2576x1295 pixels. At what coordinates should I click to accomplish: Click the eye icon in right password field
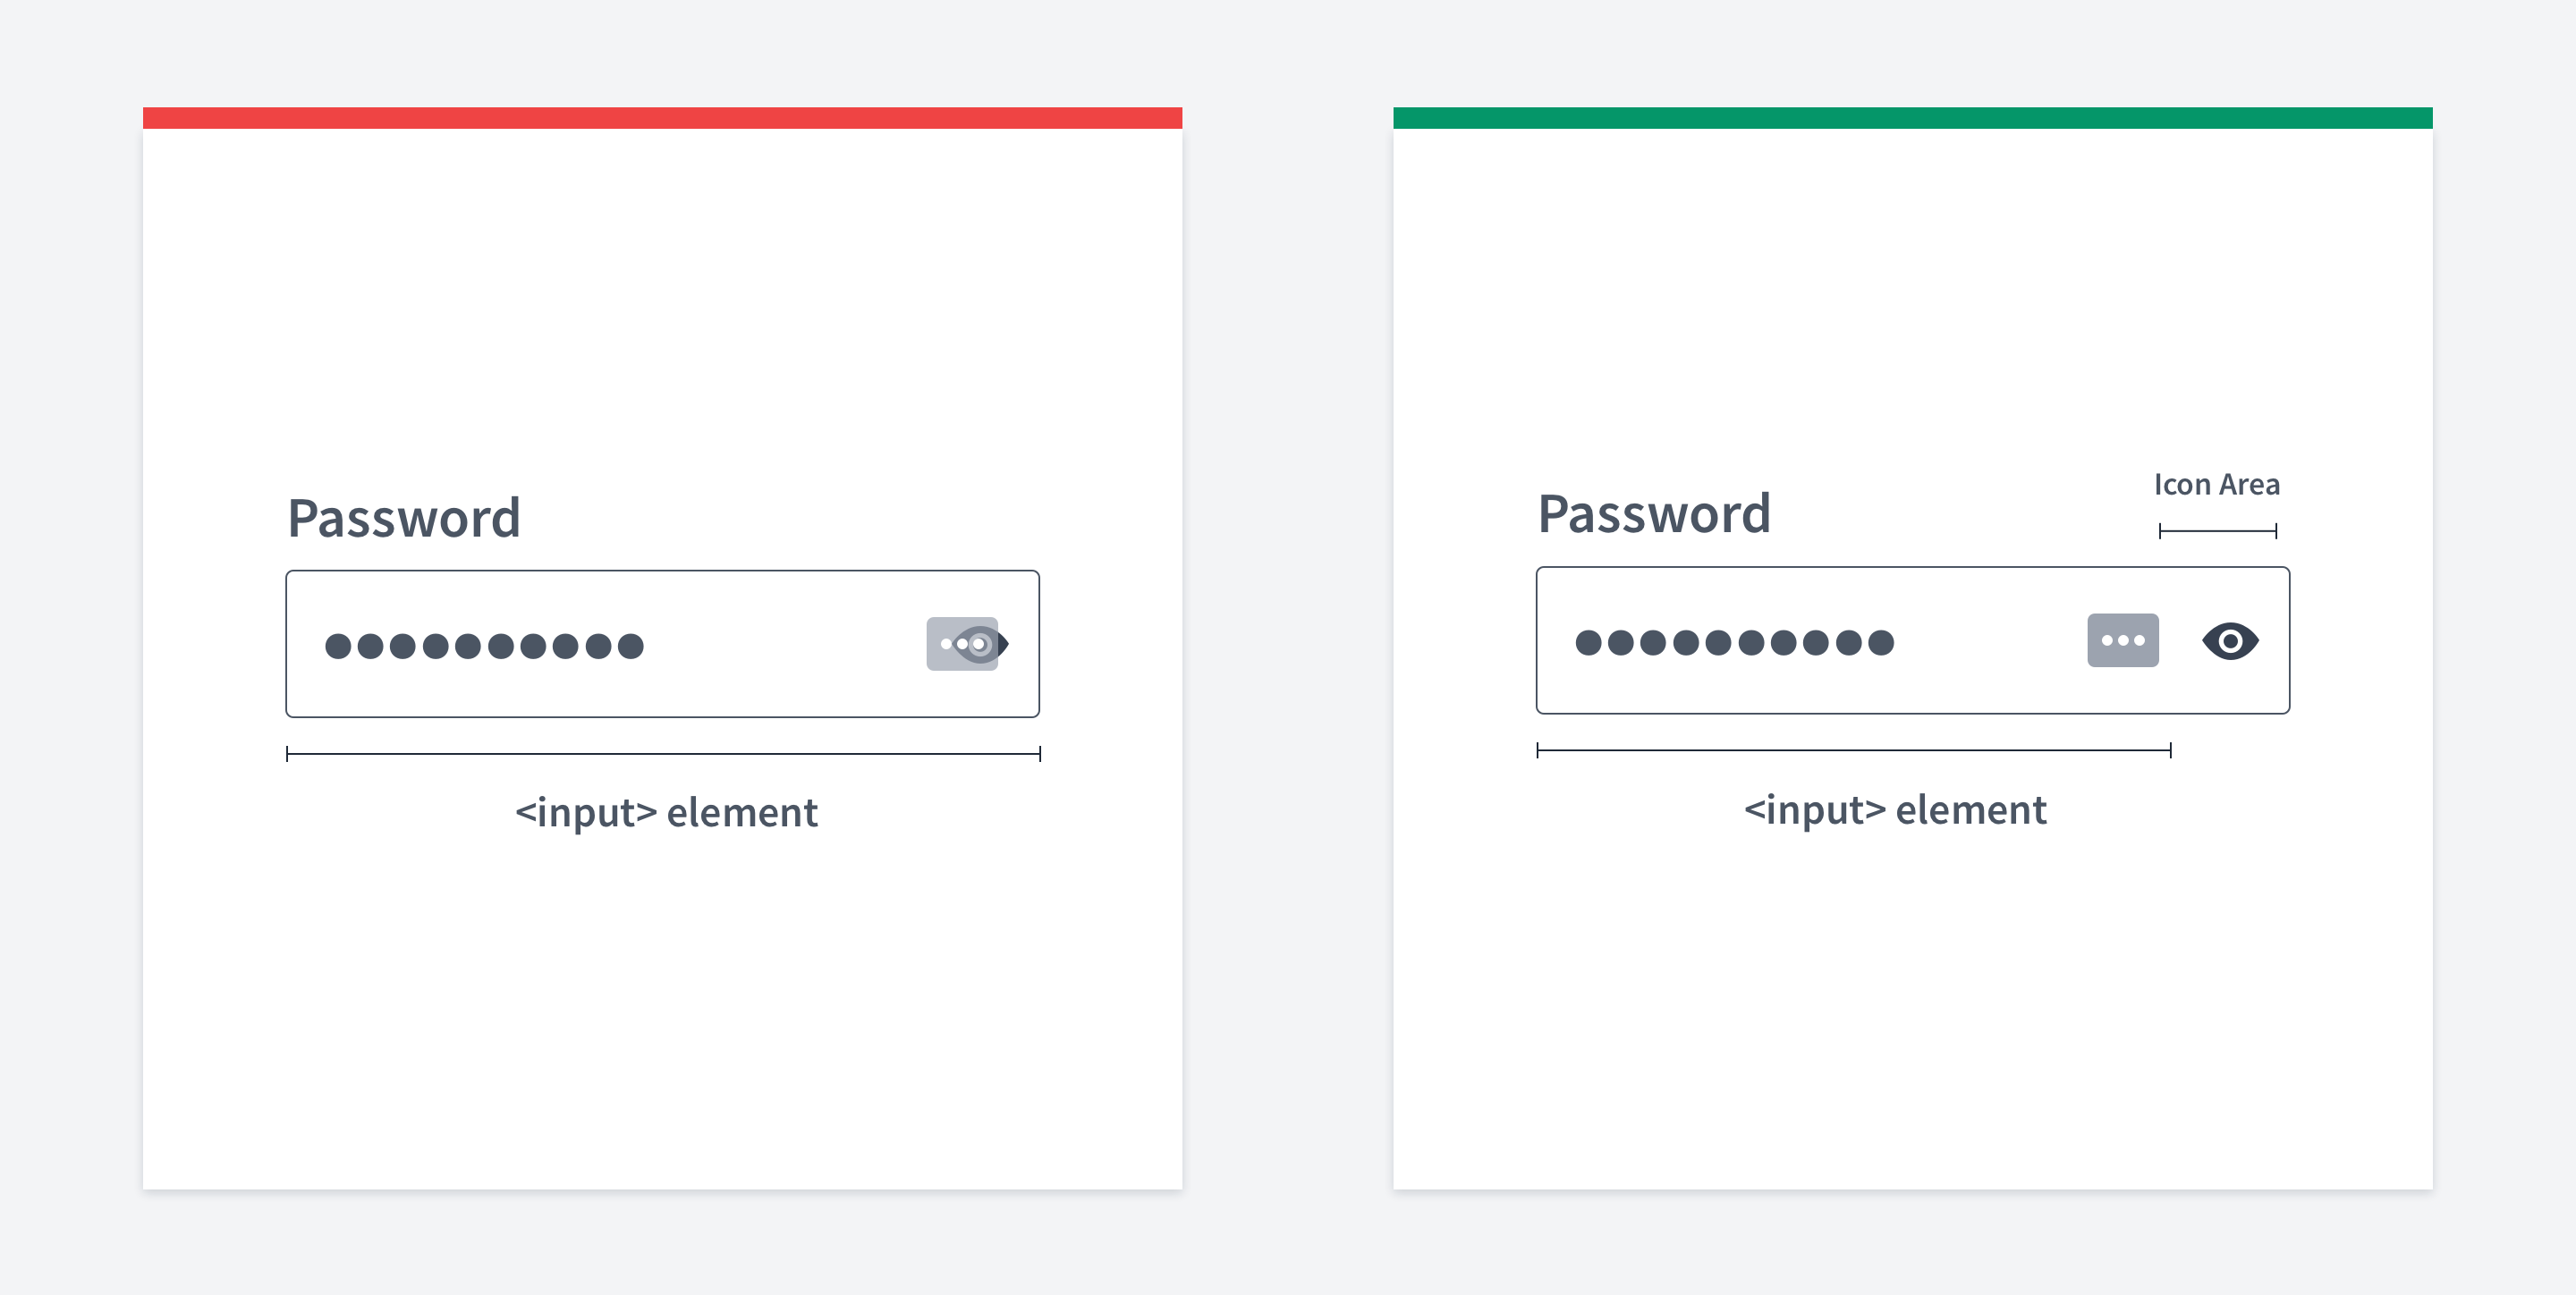2230,641
